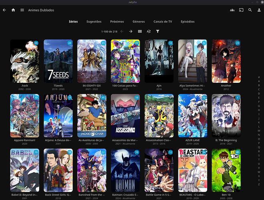Click the 7Seeds title link
The height and width of the screenshot is (200, 264).
[x=58, y=86]
